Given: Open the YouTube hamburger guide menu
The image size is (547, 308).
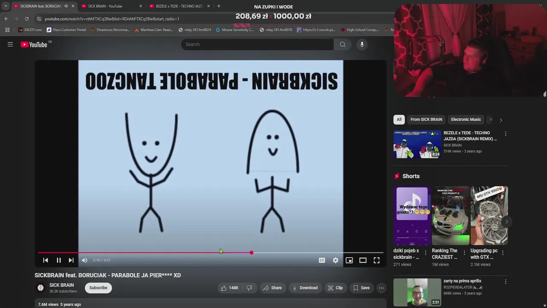Looking at the screenshot, I should 10,44.
